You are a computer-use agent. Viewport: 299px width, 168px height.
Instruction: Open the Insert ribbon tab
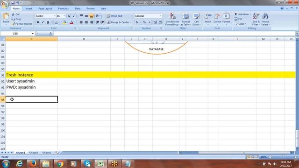[x=29, y=8]
